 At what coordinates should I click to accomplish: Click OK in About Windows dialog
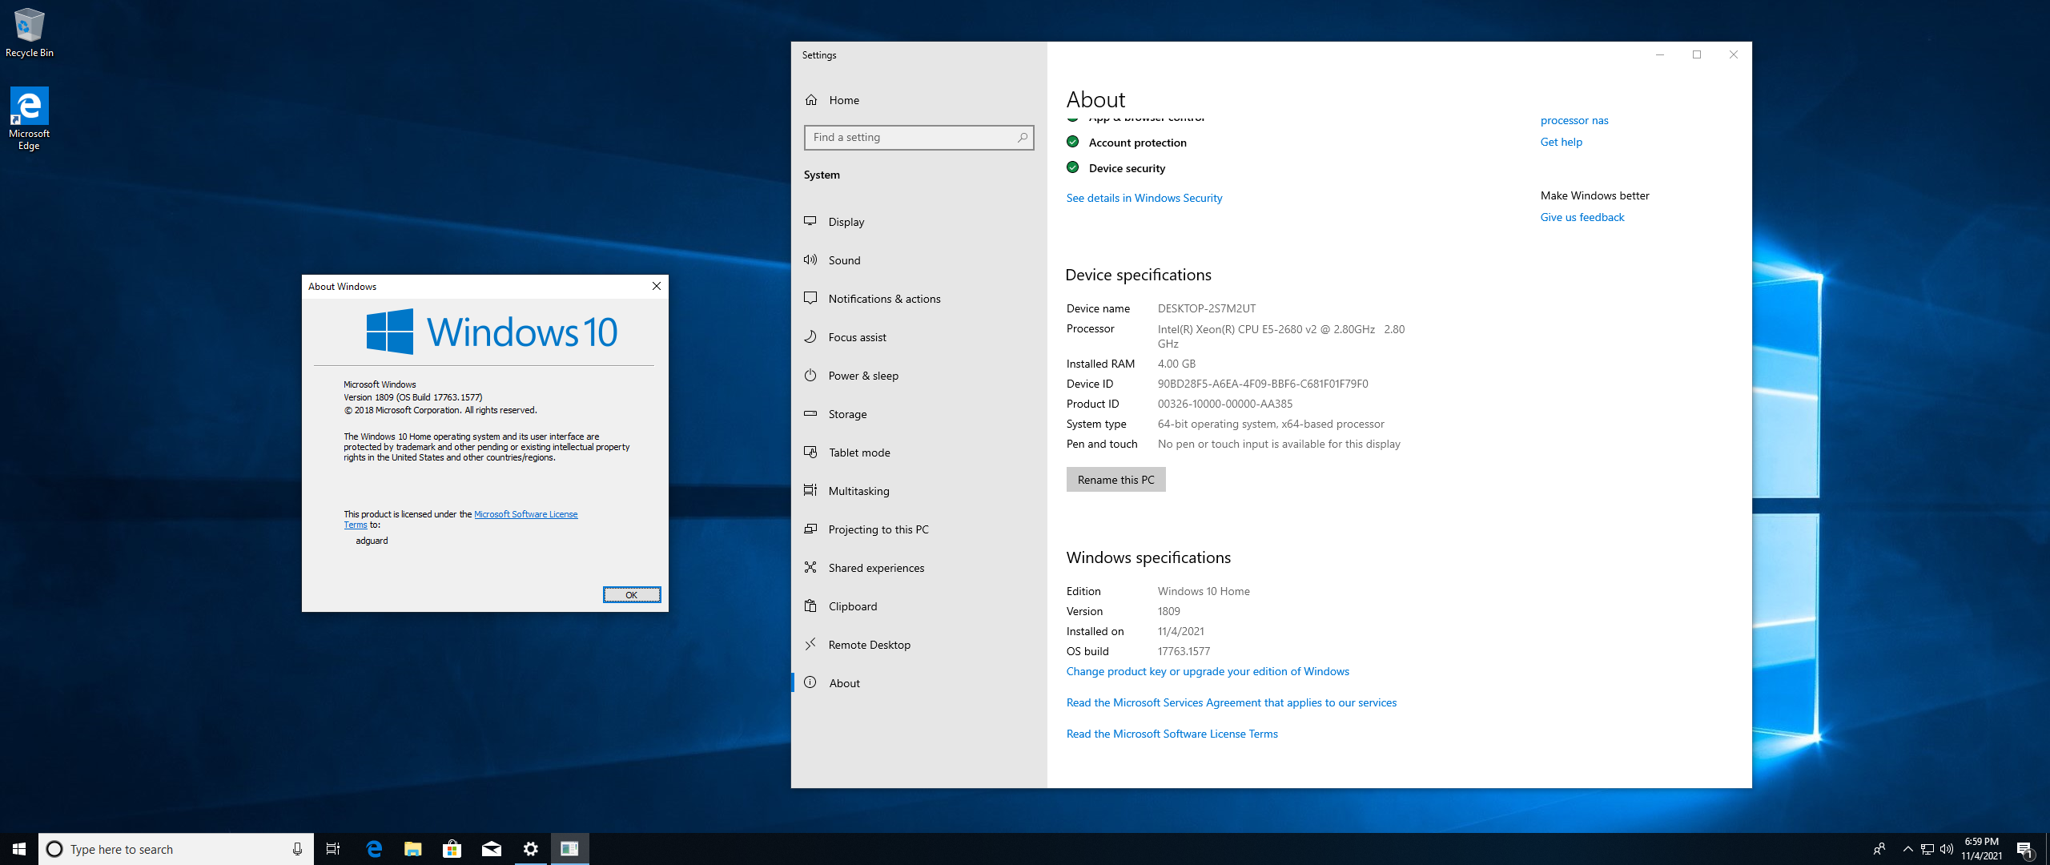632,594
